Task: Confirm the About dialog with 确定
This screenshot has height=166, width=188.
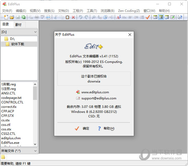Action: (82, 128)
